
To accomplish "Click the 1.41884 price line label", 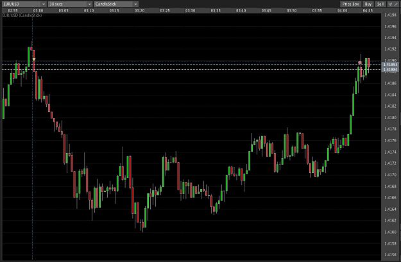I will tap(390, 69).
